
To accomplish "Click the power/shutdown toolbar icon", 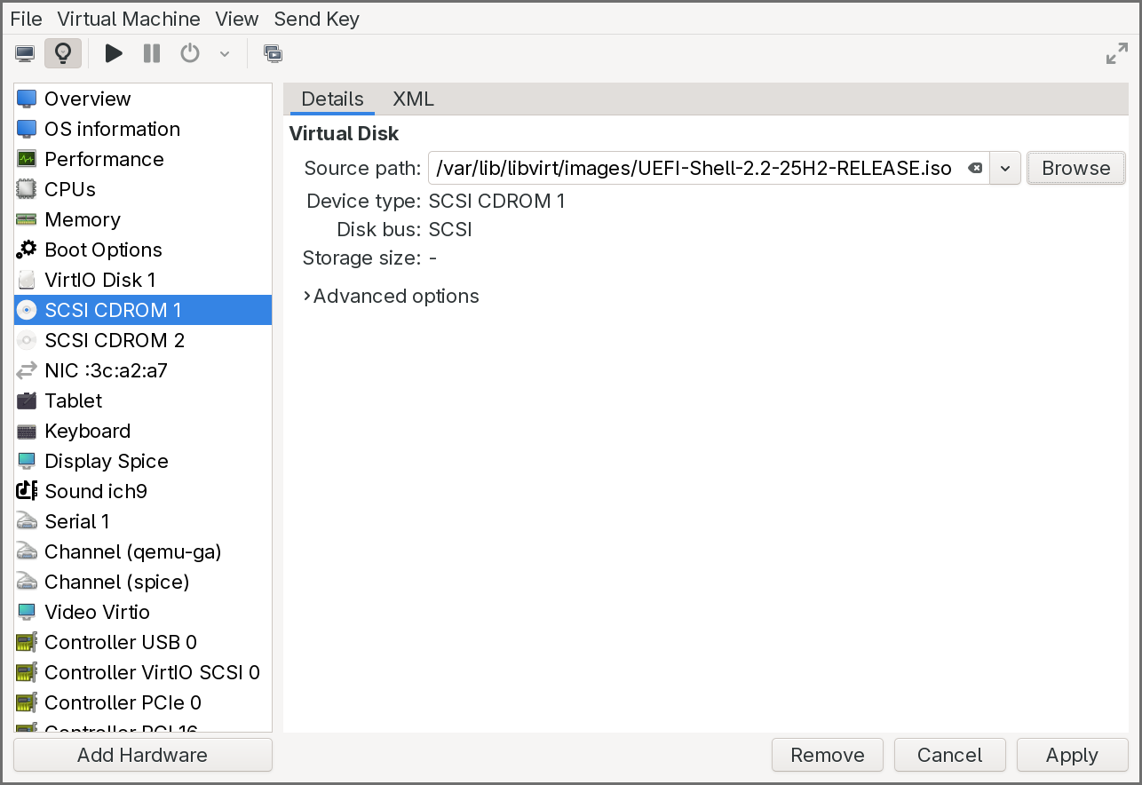I will pos(189,52).
